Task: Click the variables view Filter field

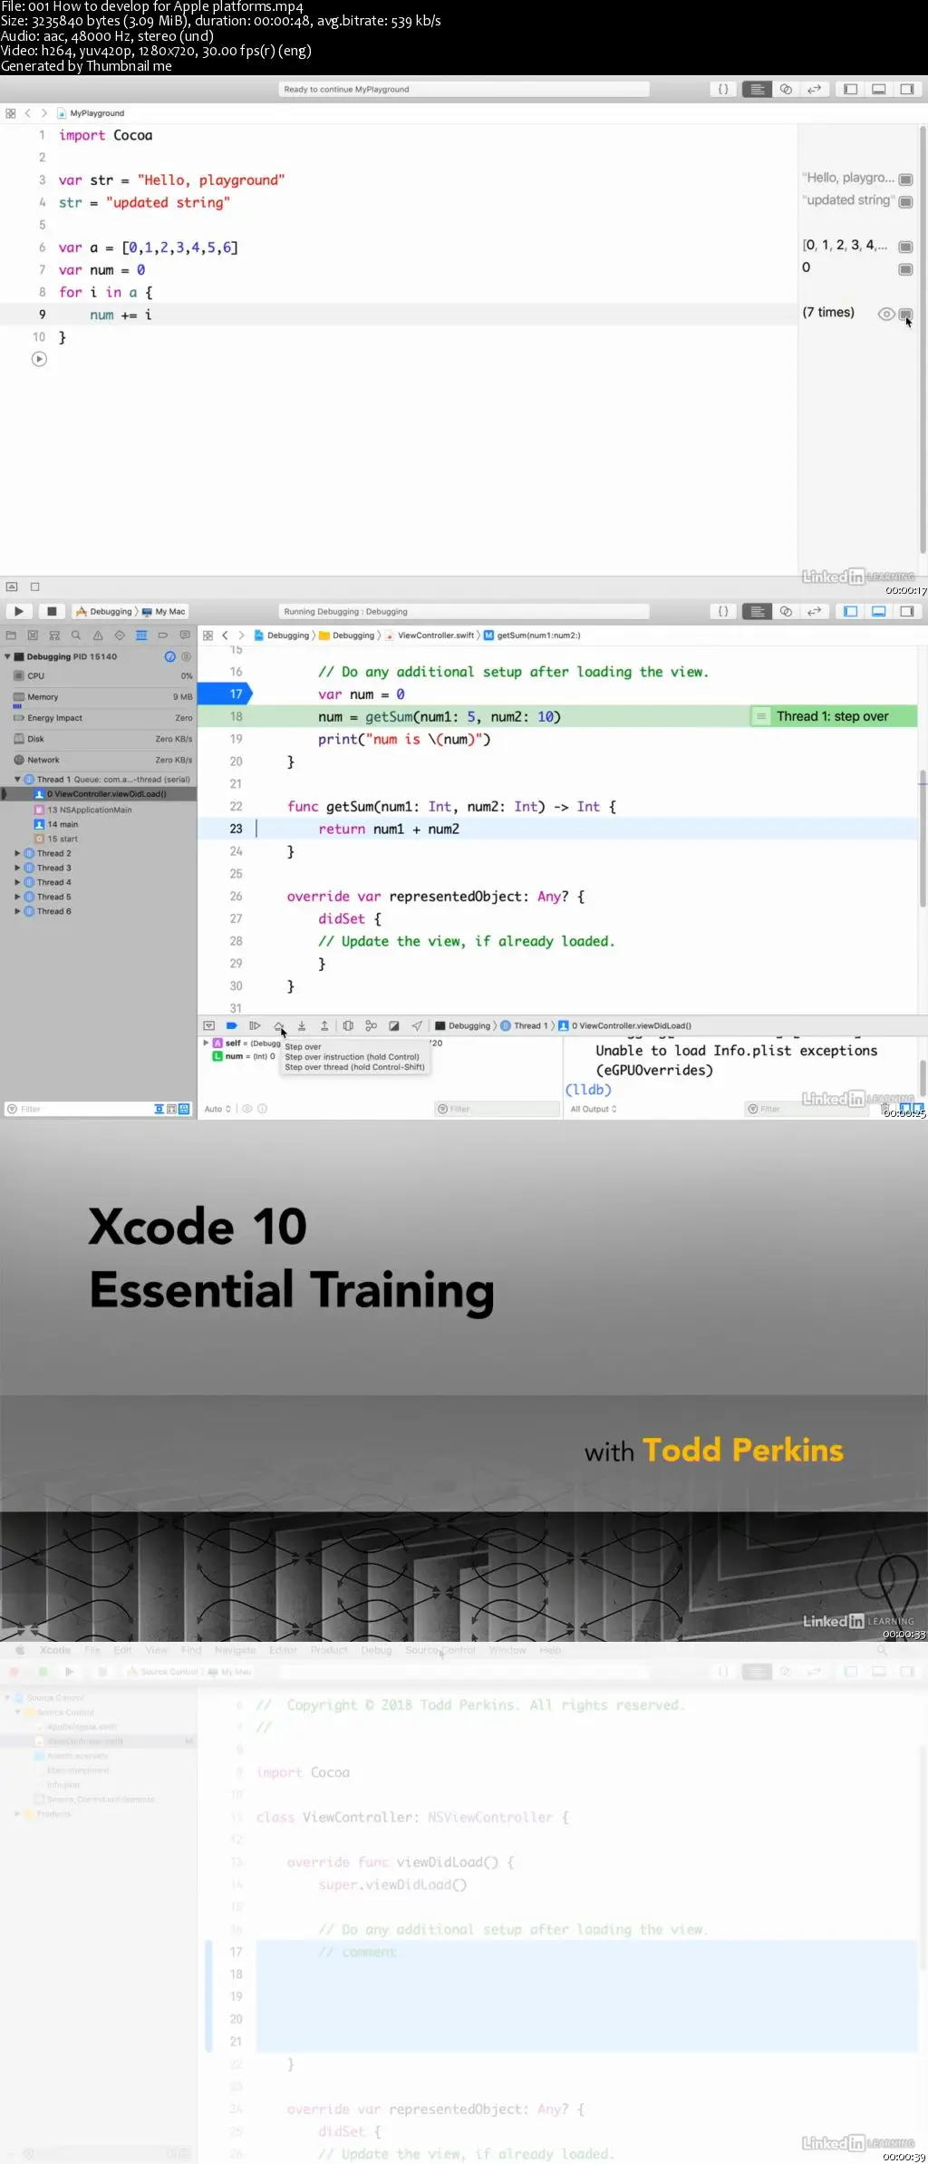Action: click(498, 1109)
